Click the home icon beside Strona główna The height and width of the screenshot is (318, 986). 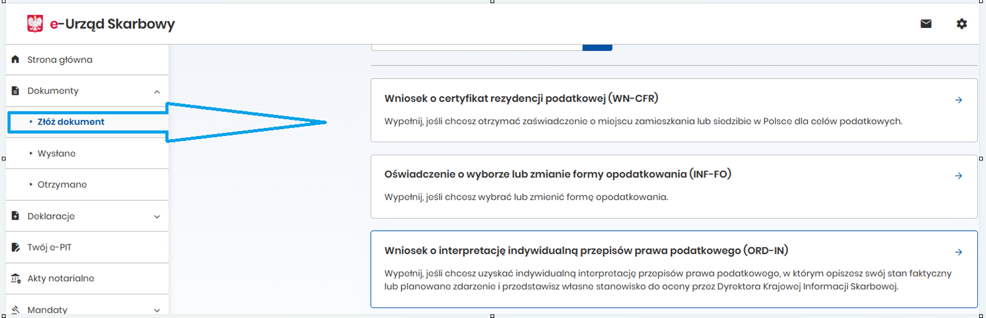(16, 59)
